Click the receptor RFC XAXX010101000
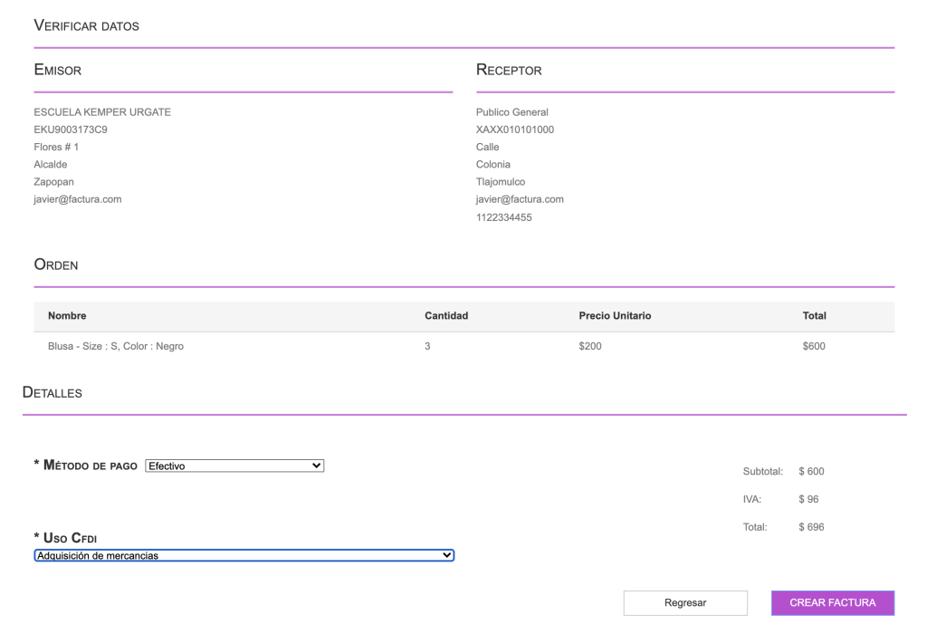The image size is (927, 634). (x=515, y=130)
